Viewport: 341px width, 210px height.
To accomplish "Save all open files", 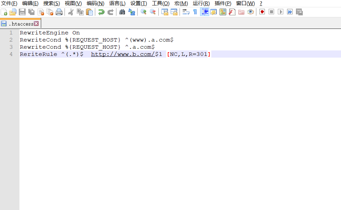I will tap(31, 12).
